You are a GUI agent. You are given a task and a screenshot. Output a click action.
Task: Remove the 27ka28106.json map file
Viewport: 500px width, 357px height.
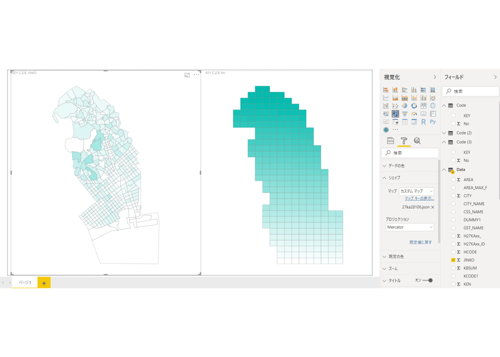tap(433, 207)
